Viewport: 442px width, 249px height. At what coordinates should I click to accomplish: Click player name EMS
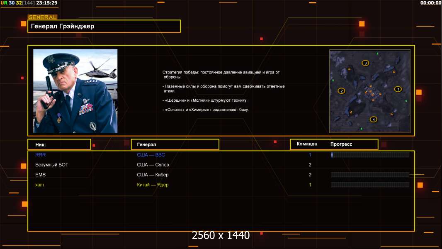[41, 175]
